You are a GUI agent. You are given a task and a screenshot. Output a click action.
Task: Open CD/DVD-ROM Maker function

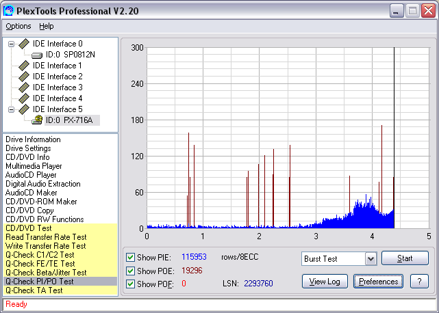[41, 202]
